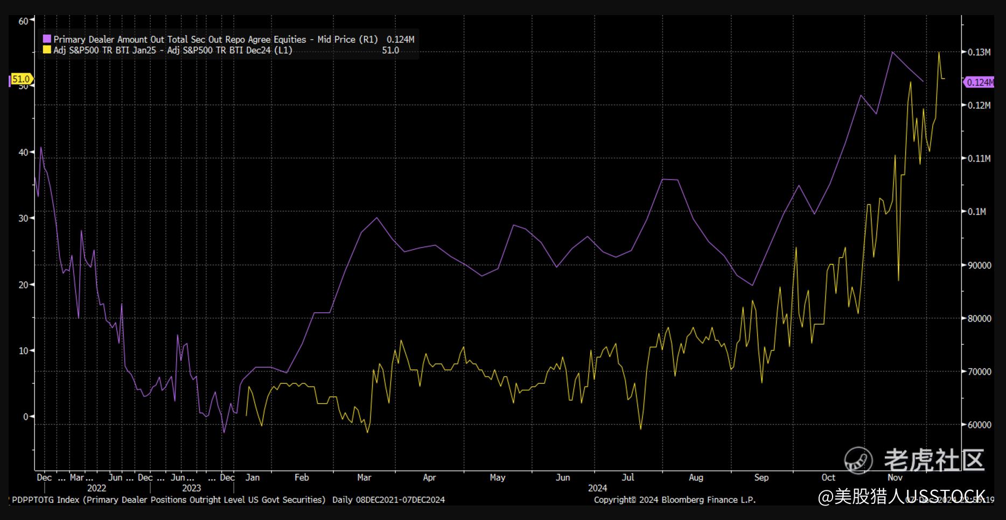
Task: Select the Adj S&P500 TR BTI legend label
Action: tap(173, 51)
